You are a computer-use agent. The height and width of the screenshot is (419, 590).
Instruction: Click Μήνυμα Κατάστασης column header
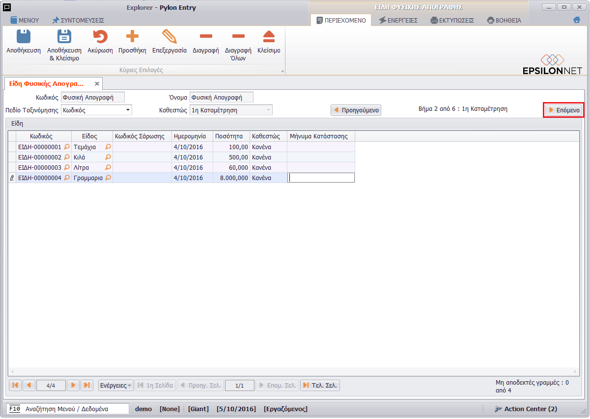coord(321,136)
